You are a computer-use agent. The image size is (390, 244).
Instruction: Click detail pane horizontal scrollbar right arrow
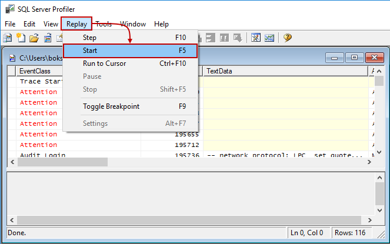[370, 220]
